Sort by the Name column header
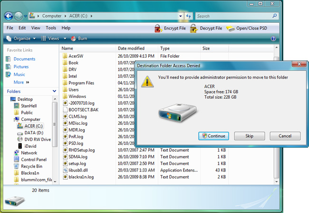The height and width of the screenshot is (213, 309). [87, 49]
